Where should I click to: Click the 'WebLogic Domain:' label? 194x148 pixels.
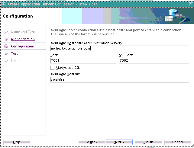tap(65, 74)
